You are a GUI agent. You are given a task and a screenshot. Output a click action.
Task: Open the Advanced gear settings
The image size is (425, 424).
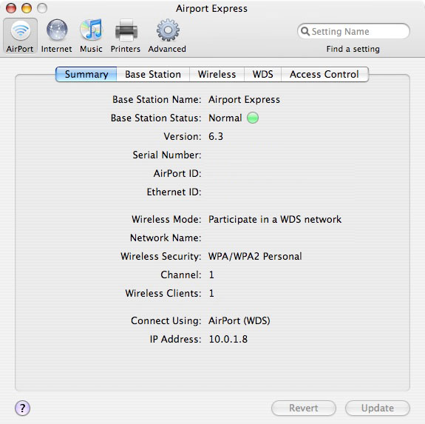[167, 36]
